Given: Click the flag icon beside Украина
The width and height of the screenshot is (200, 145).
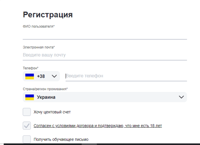Looking at the screenshot, I should [30, 97].
